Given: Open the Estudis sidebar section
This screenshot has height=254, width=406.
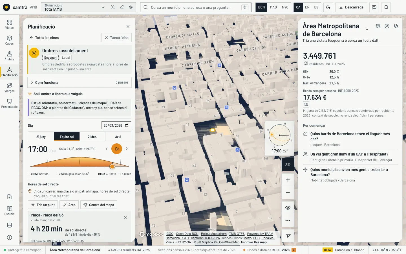Looking at the screenshot, I should click(9, 211).
